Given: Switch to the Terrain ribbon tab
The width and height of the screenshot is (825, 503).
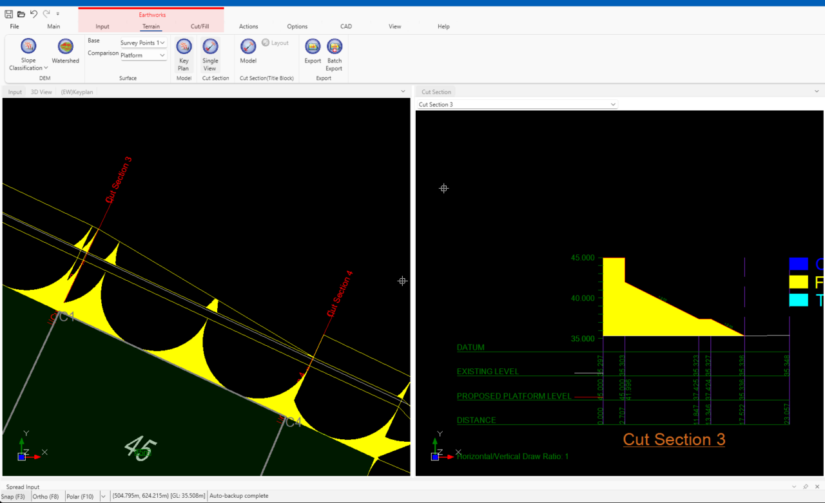Looking at the screenshot, I should (x=151, y=26).
